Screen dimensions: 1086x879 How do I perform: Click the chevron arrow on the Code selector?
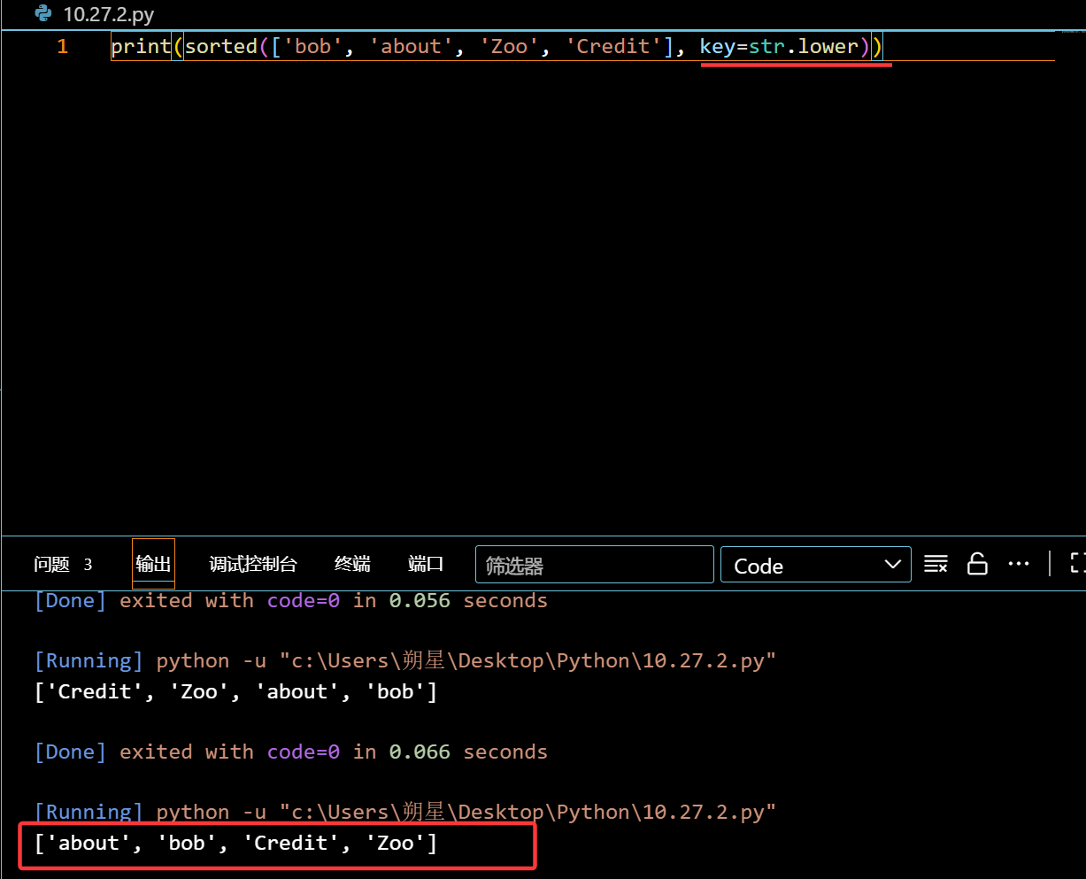point(892,565)
